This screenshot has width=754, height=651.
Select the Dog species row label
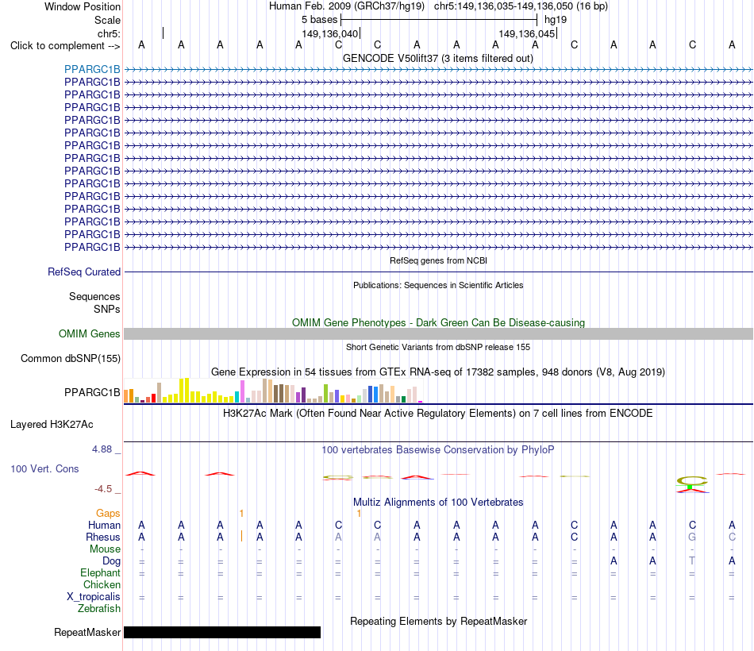click(111, 561)
